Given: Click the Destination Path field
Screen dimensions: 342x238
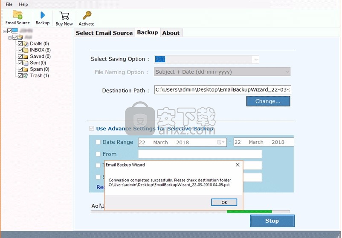Looking at the screenshot, I should [223, 89].
